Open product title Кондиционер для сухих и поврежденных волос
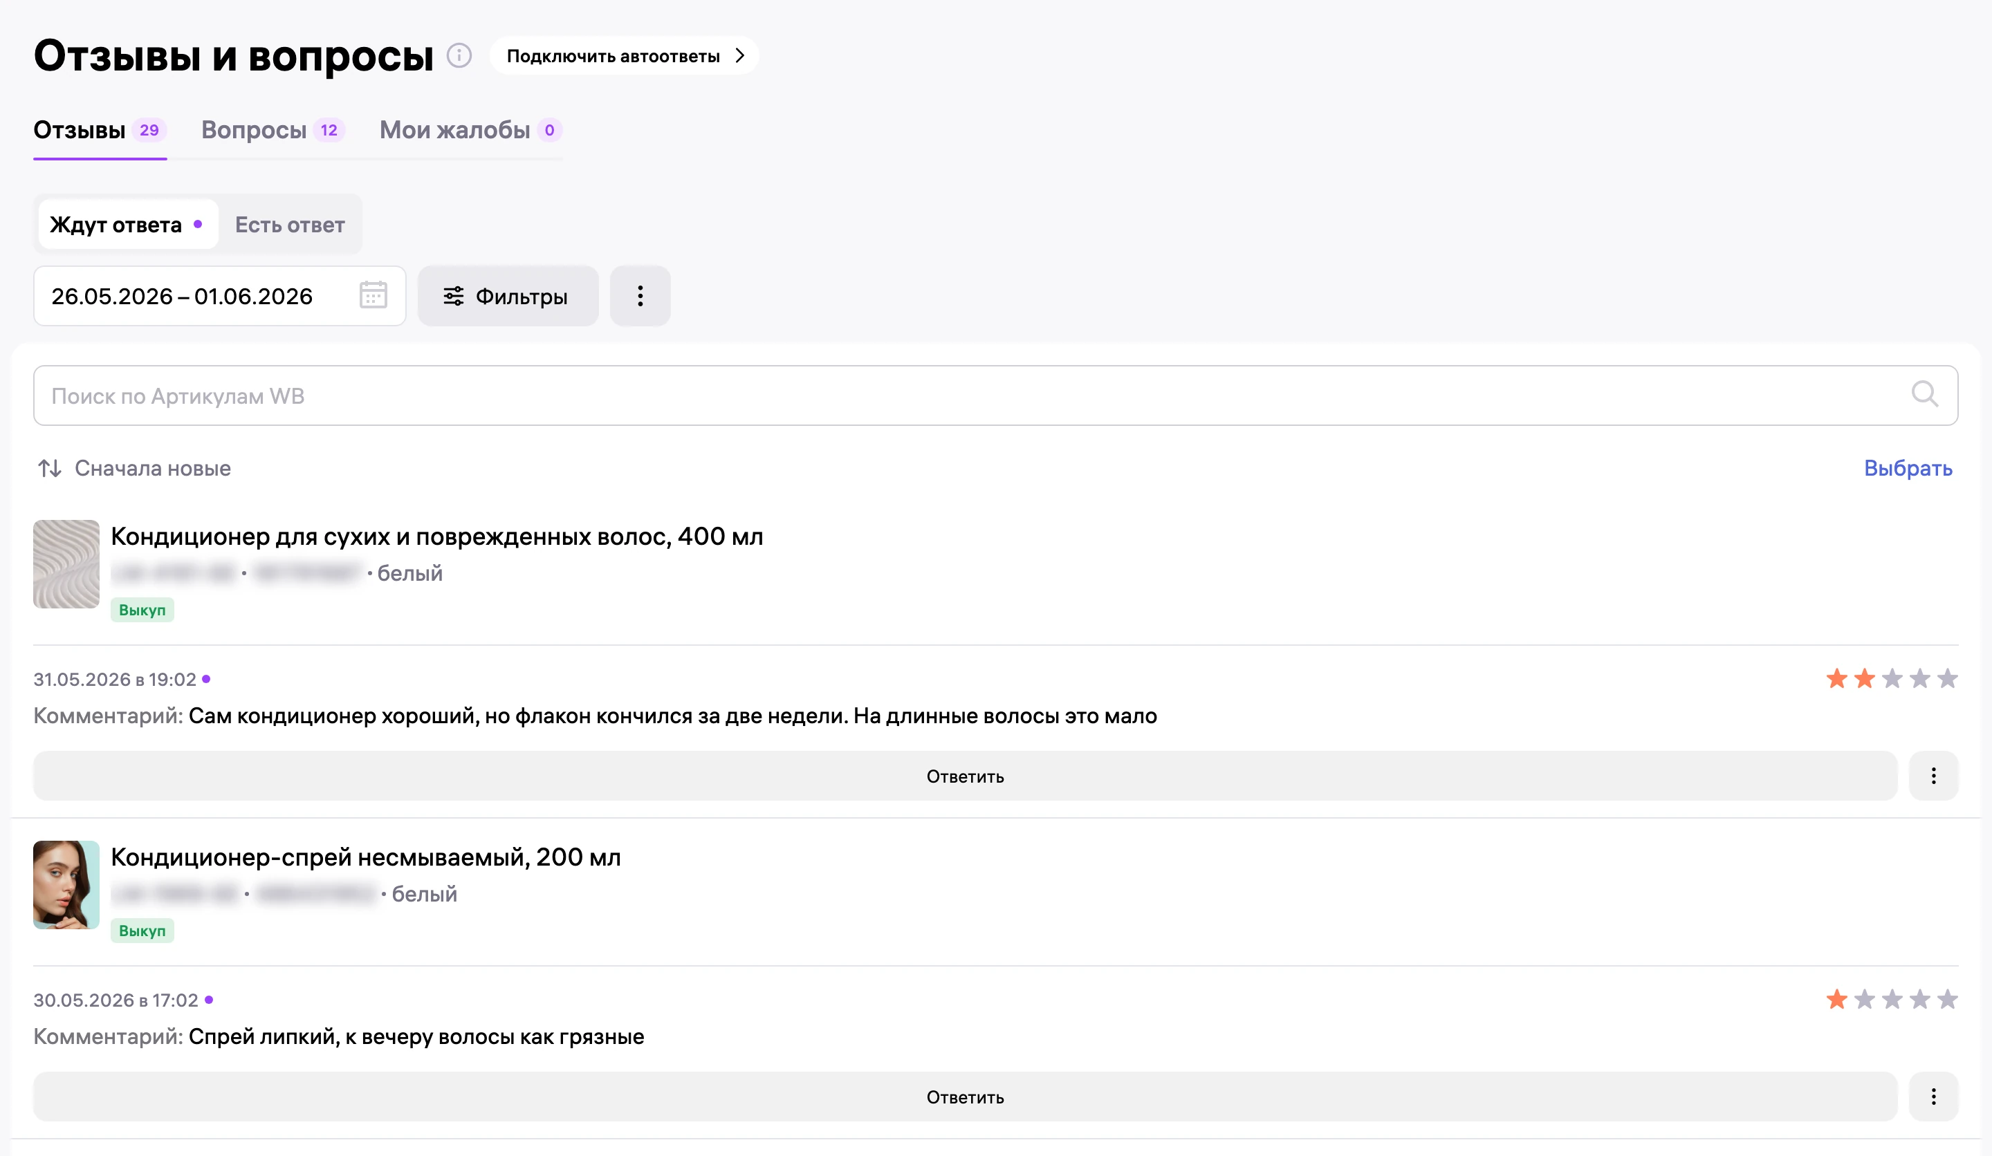1992x1156 pixels. (x=437, y=537)
